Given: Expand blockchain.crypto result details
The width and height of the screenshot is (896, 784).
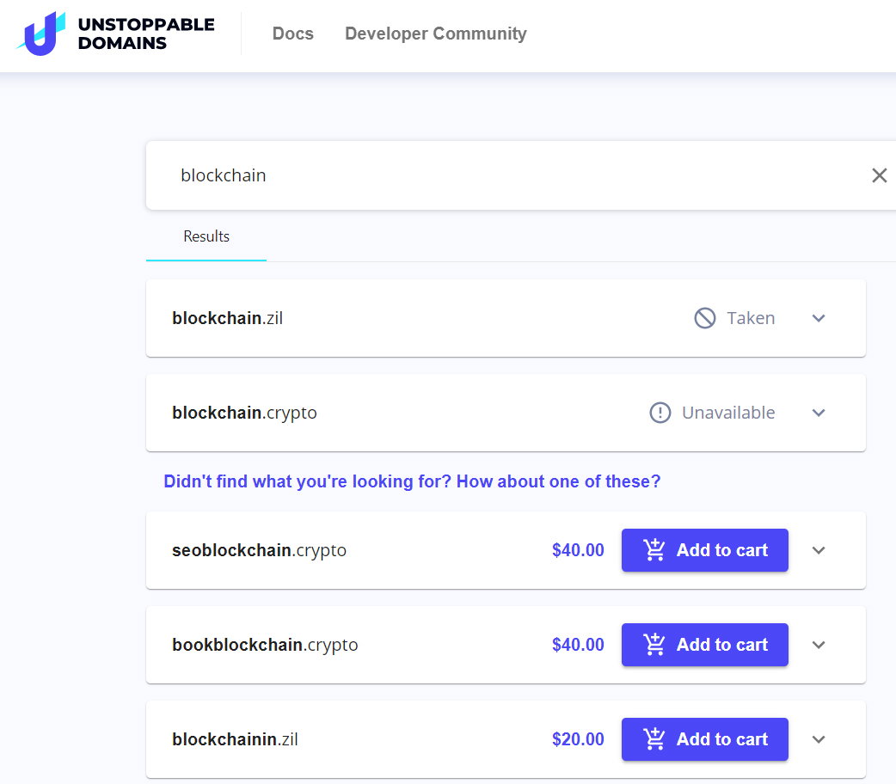Looking at the screenshot, I should click(819, 413).
